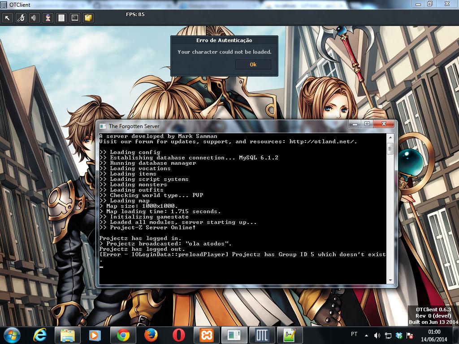This screenshot has height=344, width=459.
Task: Open the document list icon in OTClient toolbar
Action: [x=61, y=18]
